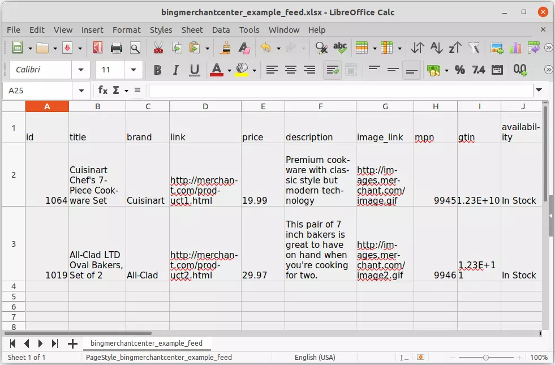This screenshot has height=365, width=555.
Task: Click the Paste clipboard icon
Action: pyautogui.click(x=194, y=48)
